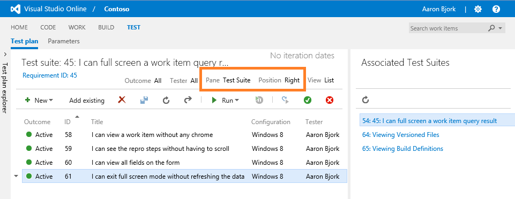Go to the HOME hub
The height and width of the screenshot is (199, 515).
point(19,27)
